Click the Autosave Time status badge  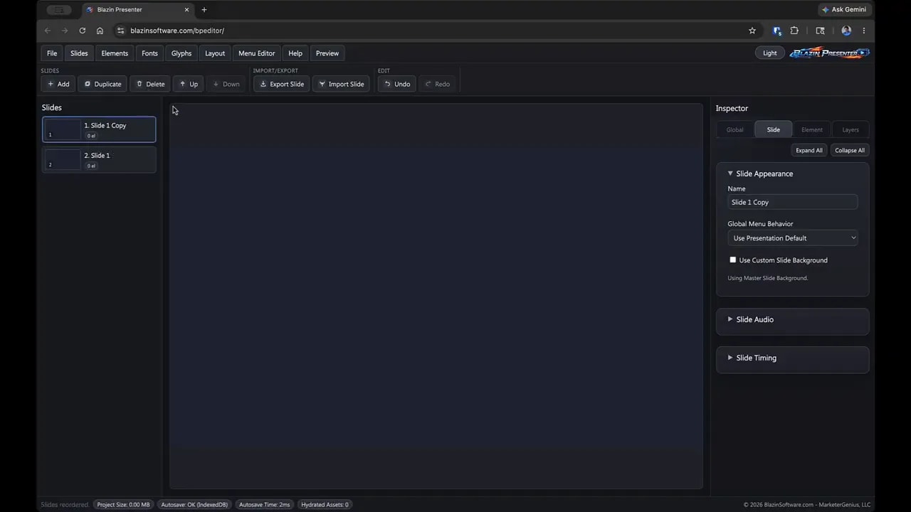(264, 504)
